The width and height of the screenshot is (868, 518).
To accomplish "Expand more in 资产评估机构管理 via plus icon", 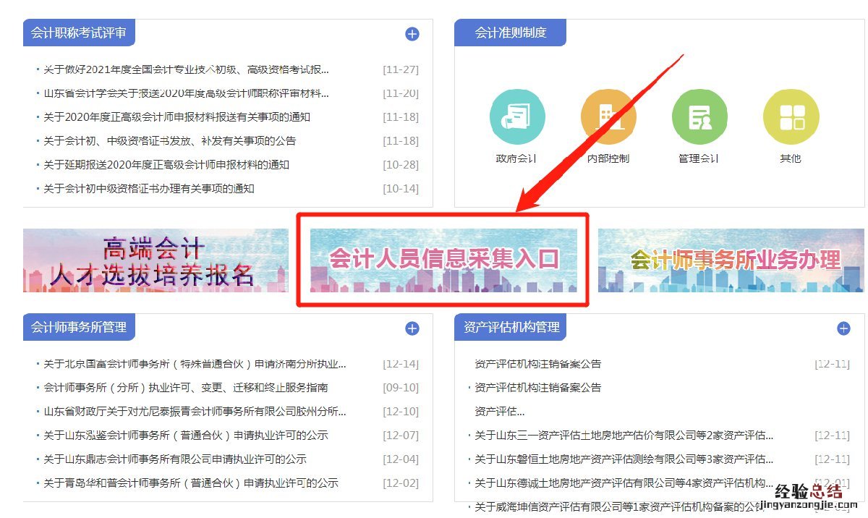I will click(843, 328).
